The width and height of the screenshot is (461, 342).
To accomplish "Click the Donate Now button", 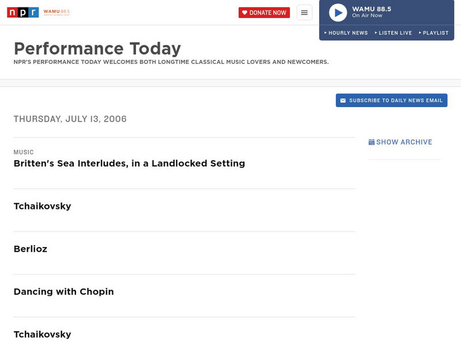I will click(x=264, y=12).
